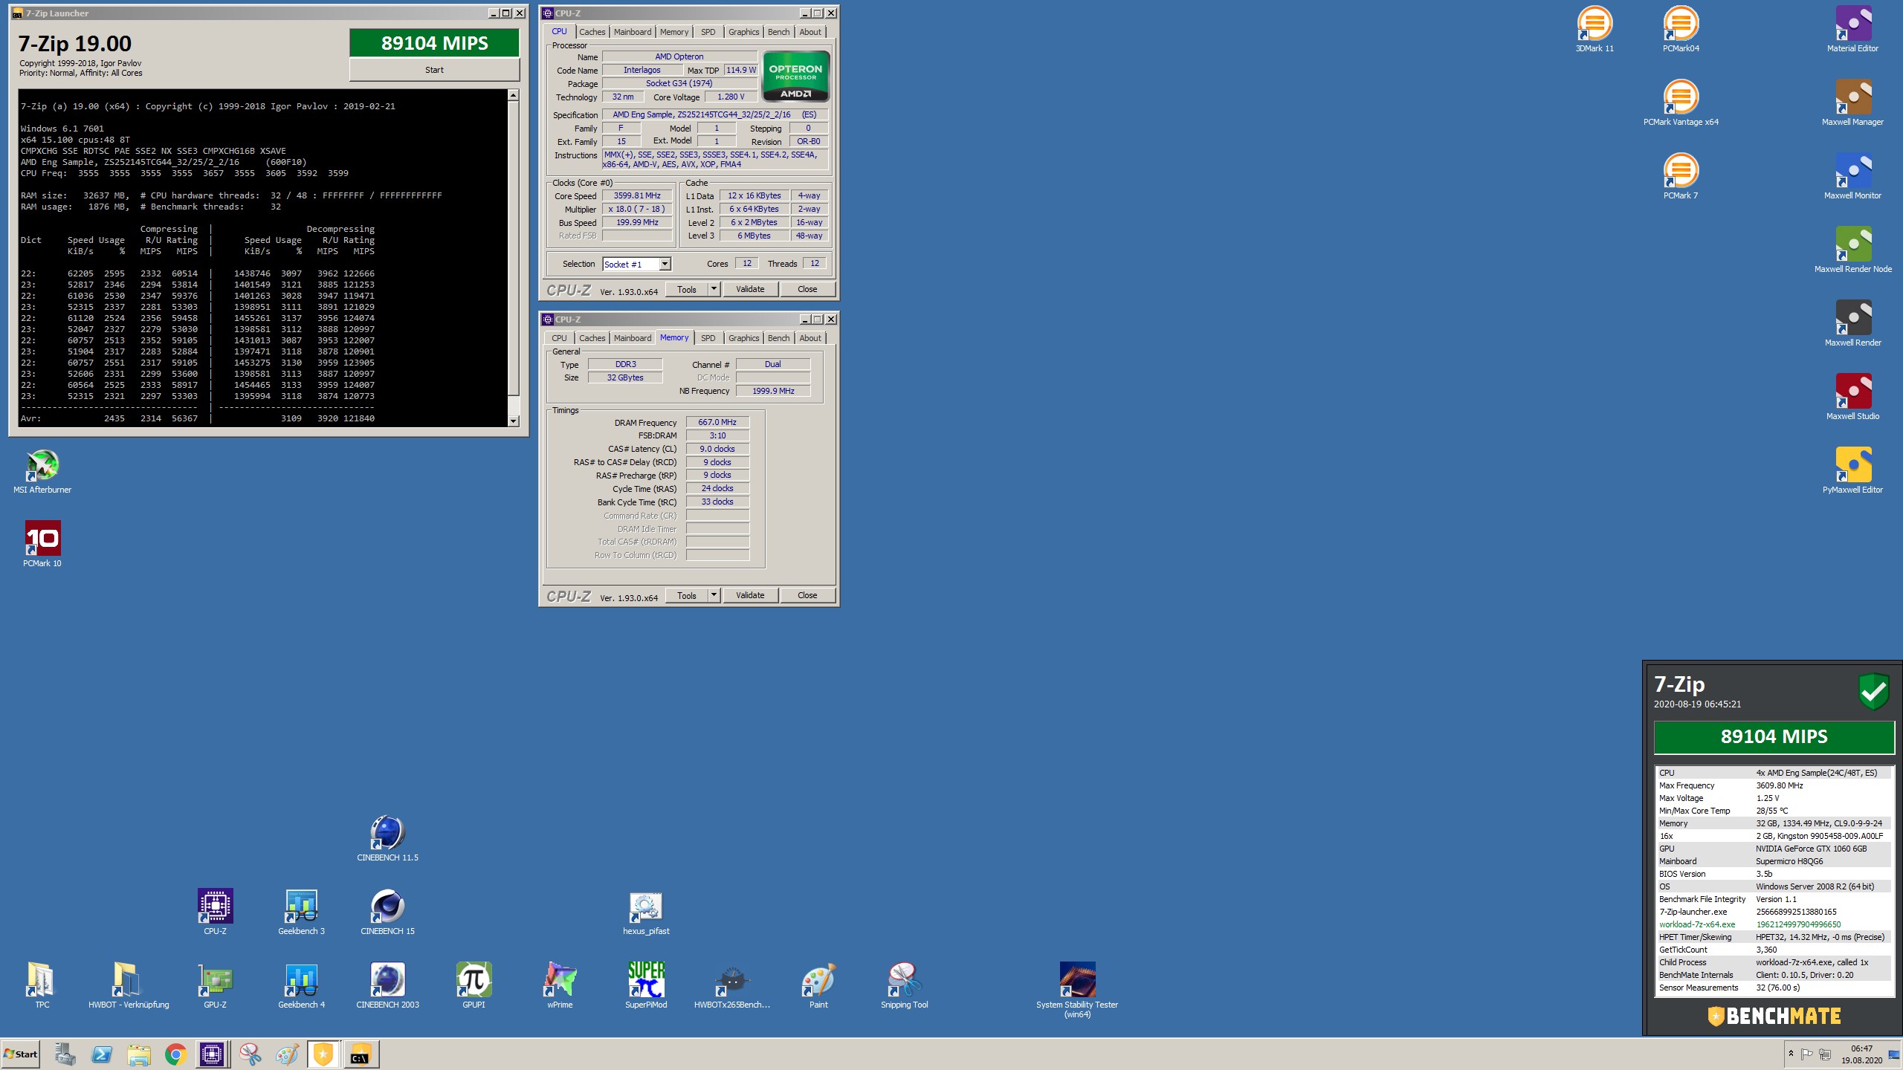The width and height of the screenshot is (1903, 1070).
Task: Open Google Chrome from the taskbar
Action: (175, 1054)
